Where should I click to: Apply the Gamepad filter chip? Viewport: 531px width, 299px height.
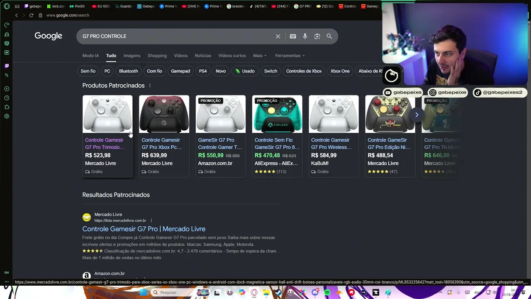point(180,71)
